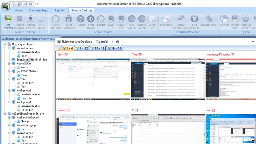Viewport: 256px width, 144px height.
Task: Collapse the imonitor-web node
Action: tap(9, 48)
